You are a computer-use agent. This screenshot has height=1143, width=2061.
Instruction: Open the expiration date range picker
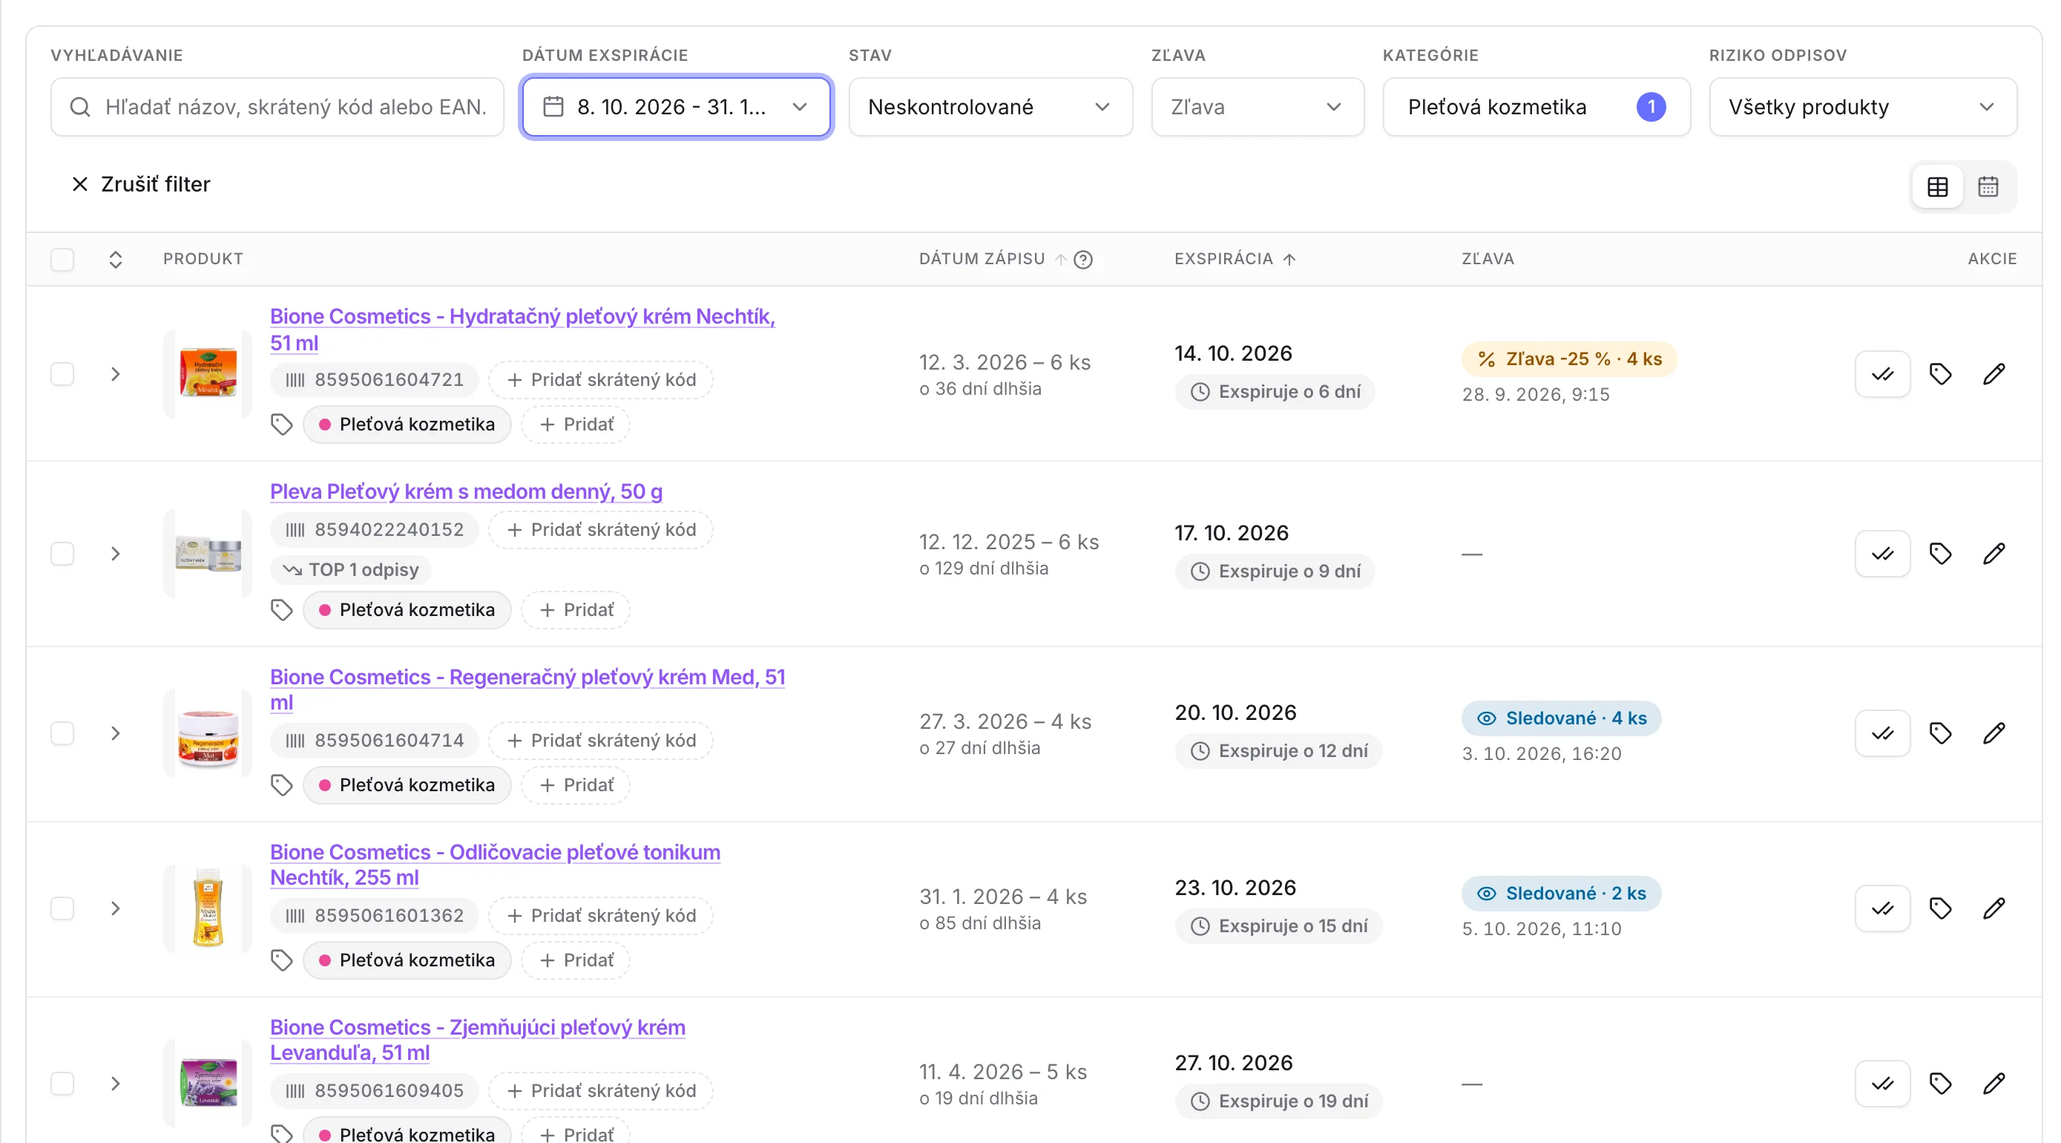pyautogui.click(x=676, y=106)
